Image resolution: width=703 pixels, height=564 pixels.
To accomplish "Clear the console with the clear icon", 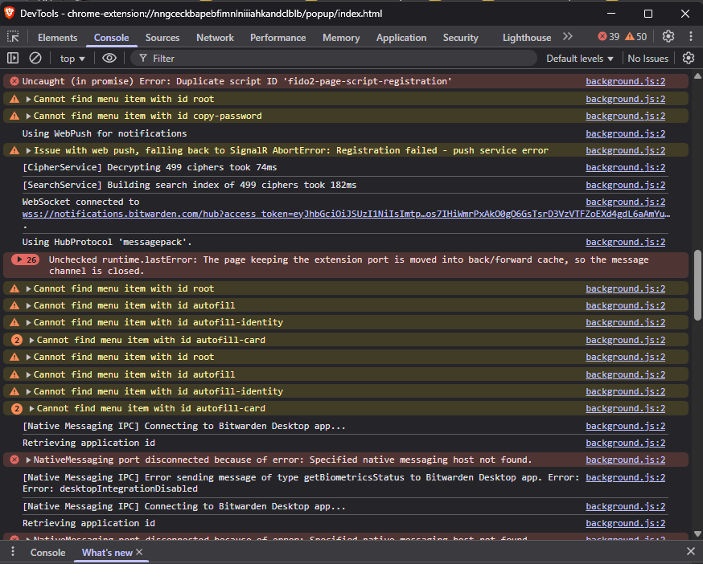I will (x=35, y=58).
